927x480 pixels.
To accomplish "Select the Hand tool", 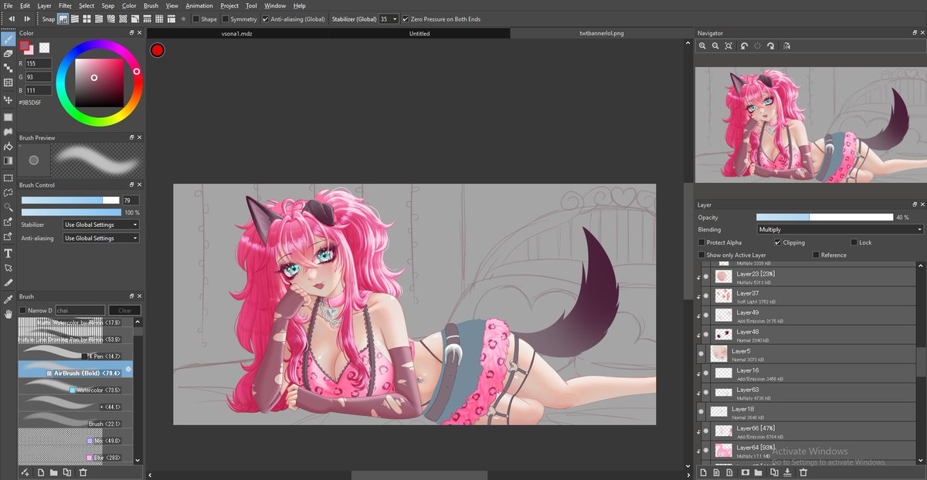I will coord(8,314).
